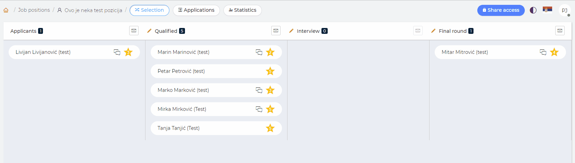Toggle dark/light contrast mode
The width and height of the screenshot is (575, 163).
[x=533, y=10]
